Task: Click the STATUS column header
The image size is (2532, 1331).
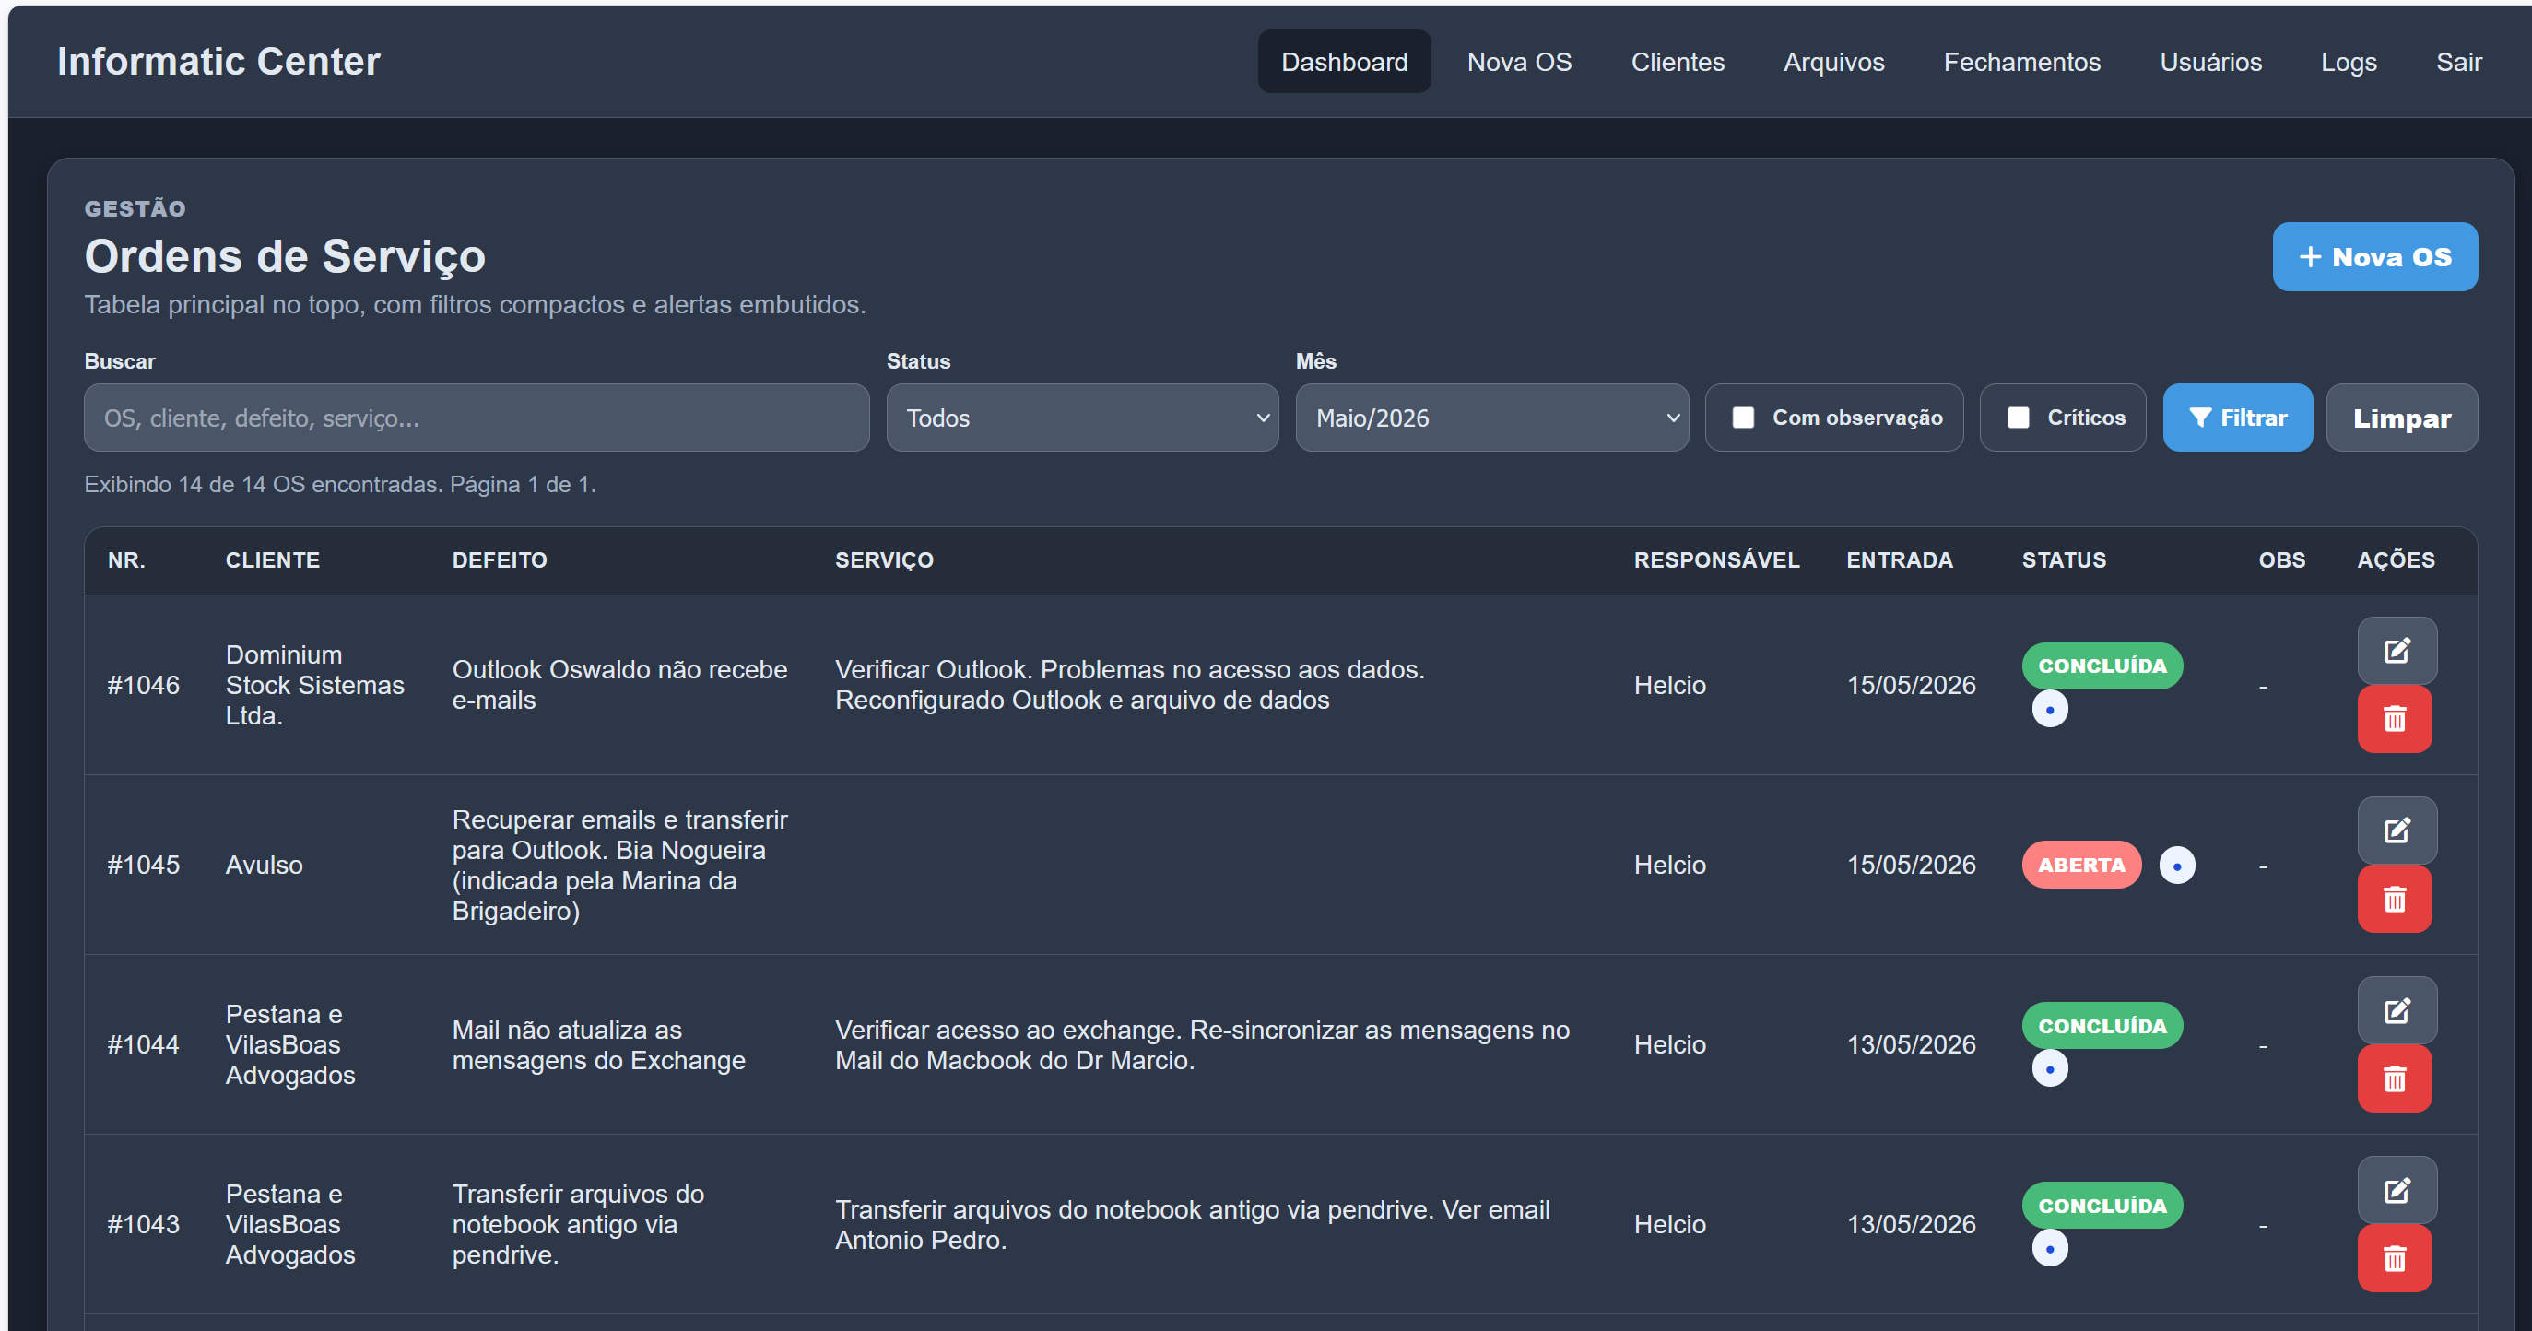Action: point(2063,560)
